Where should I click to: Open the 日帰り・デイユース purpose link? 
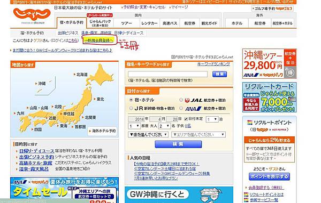click(x=36, y=151)
